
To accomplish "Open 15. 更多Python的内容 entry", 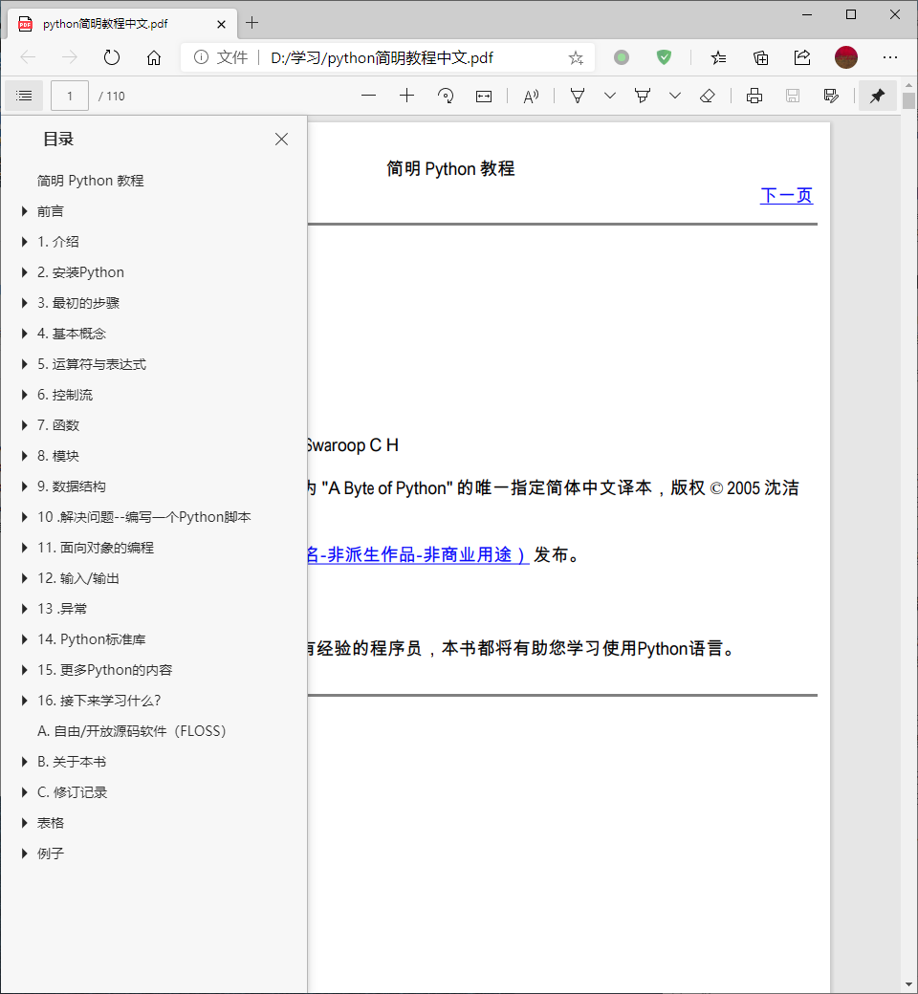I will tap(104, 670).
